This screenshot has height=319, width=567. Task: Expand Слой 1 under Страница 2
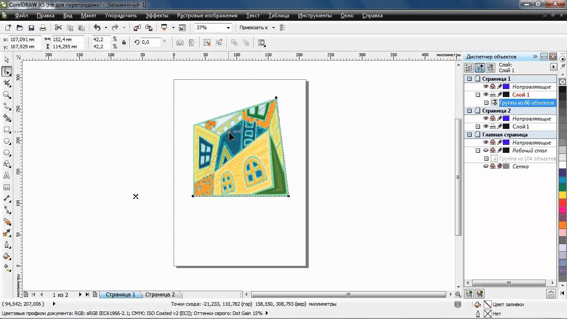(x=478, y=127)
